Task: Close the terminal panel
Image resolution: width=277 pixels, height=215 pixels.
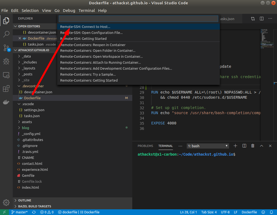Action: click(270, 146)
